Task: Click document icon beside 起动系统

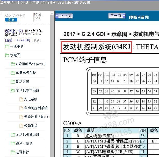Action: coord(21,126)
